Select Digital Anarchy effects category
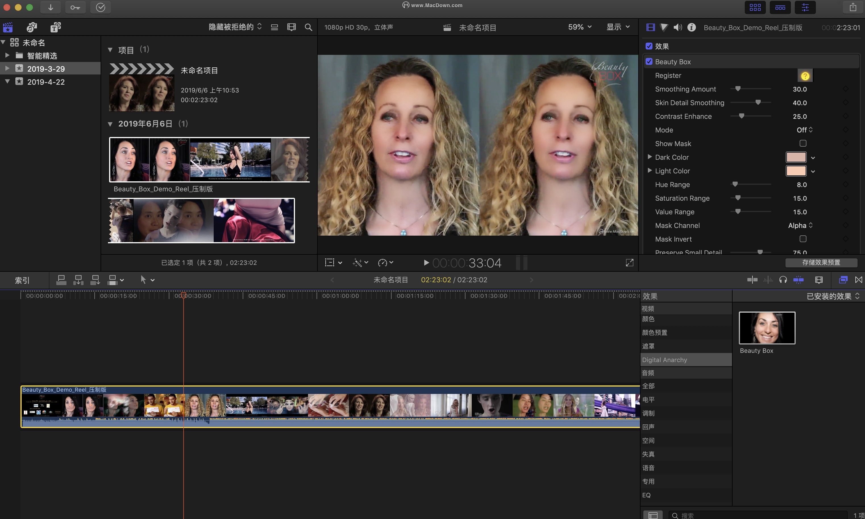The height and width of the screenshot is (519, 865). point(664,360)
